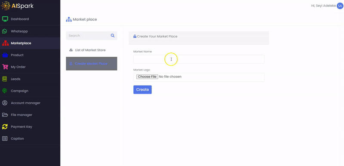Open the Caption list icon
Viewport: 344px width, 166px height.
(x=5, y=138)
